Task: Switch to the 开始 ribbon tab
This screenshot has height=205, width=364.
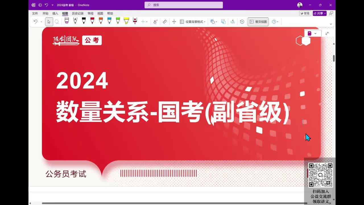Action: pyautogui.click(x=45, y=13)
